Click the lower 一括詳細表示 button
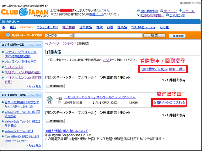 (x=55, y=121)
